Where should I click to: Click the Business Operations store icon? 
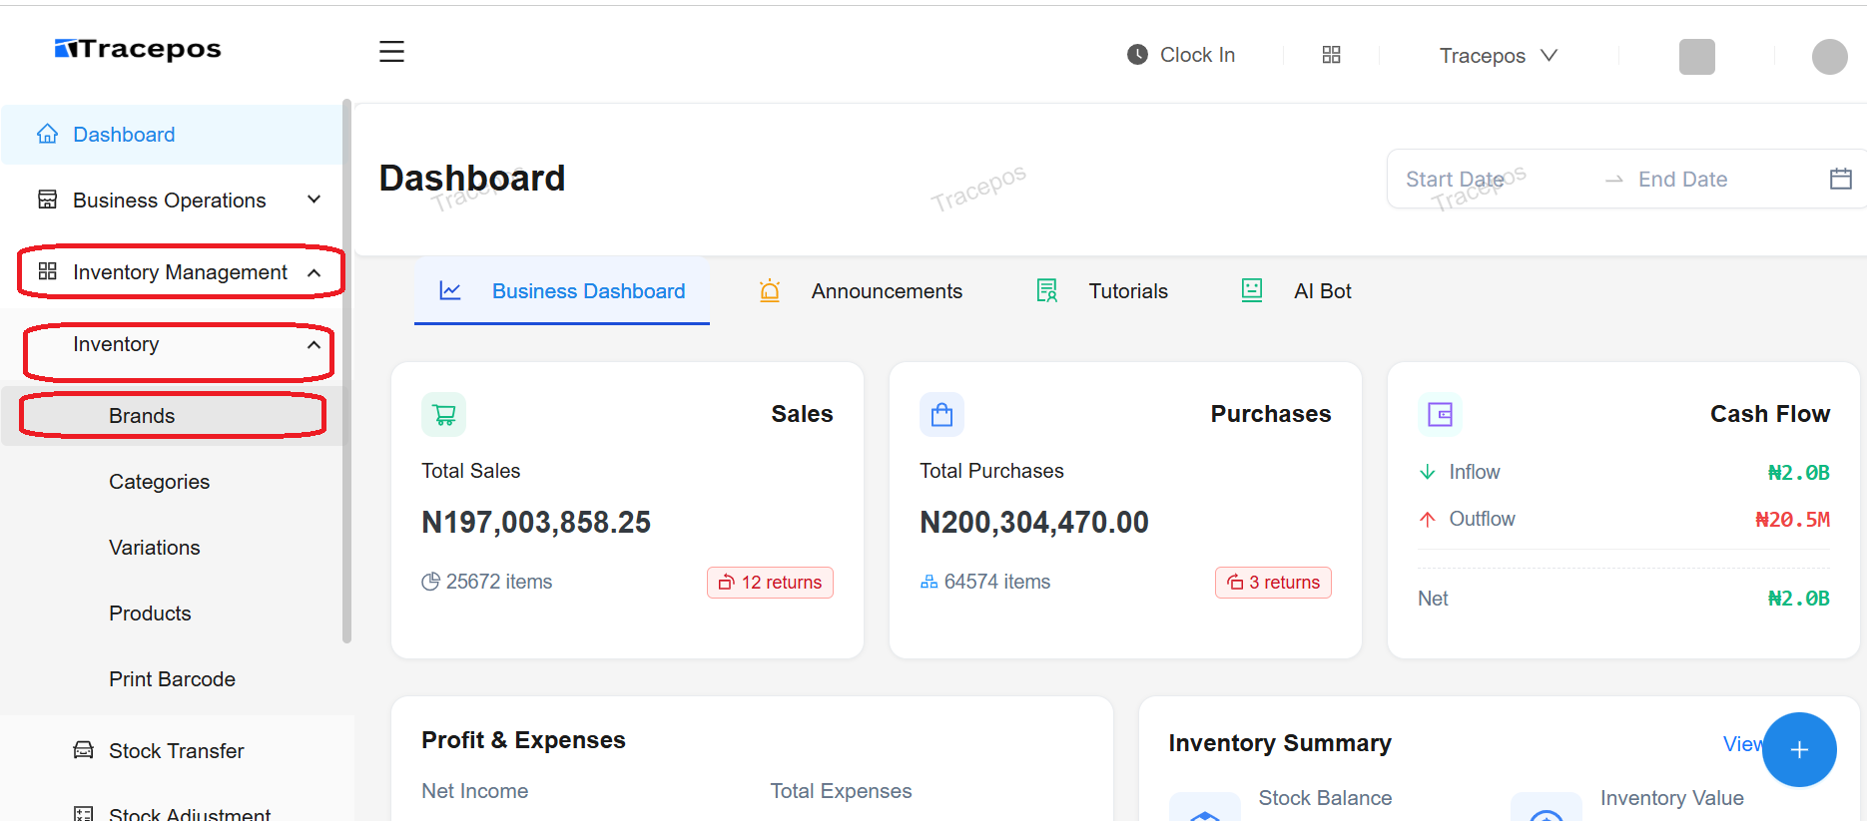(47, 200)
